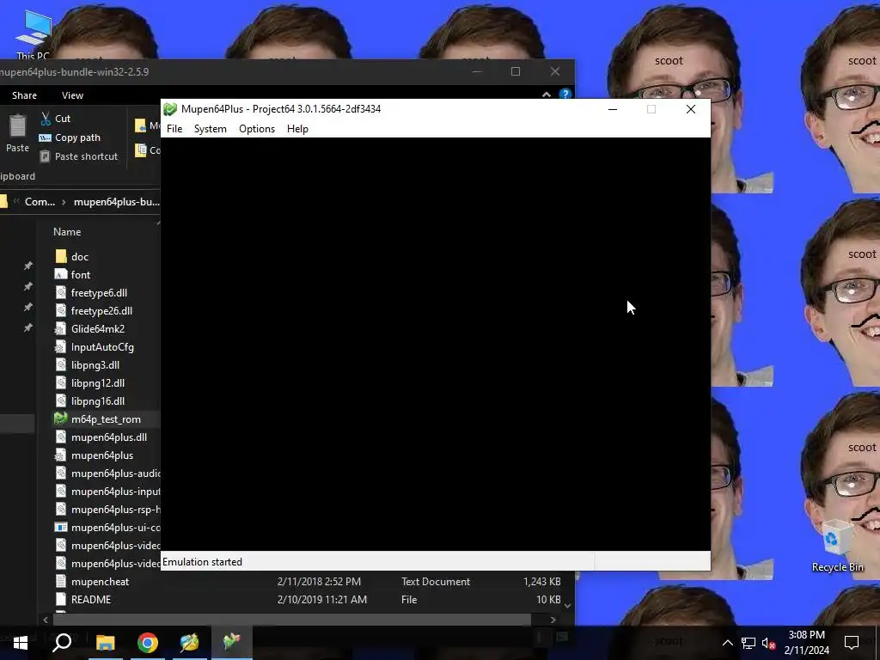The height and width of the screenshot is (660, 880).
Task: Click the mupen64plus-bu... breadcrumb segment
Action: [x=116, y=201]
